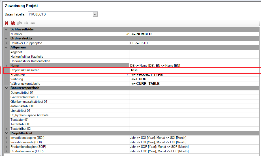The width and height of the screenshot is (261, 156).
Task: Click the single red X delete icon
Action: coord(7,23)
